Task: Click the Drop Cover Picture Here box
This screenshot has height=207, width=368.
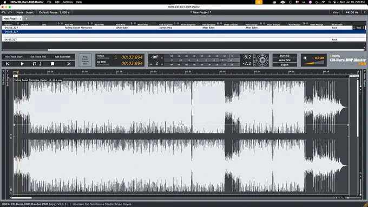Action: coord(85,60)
